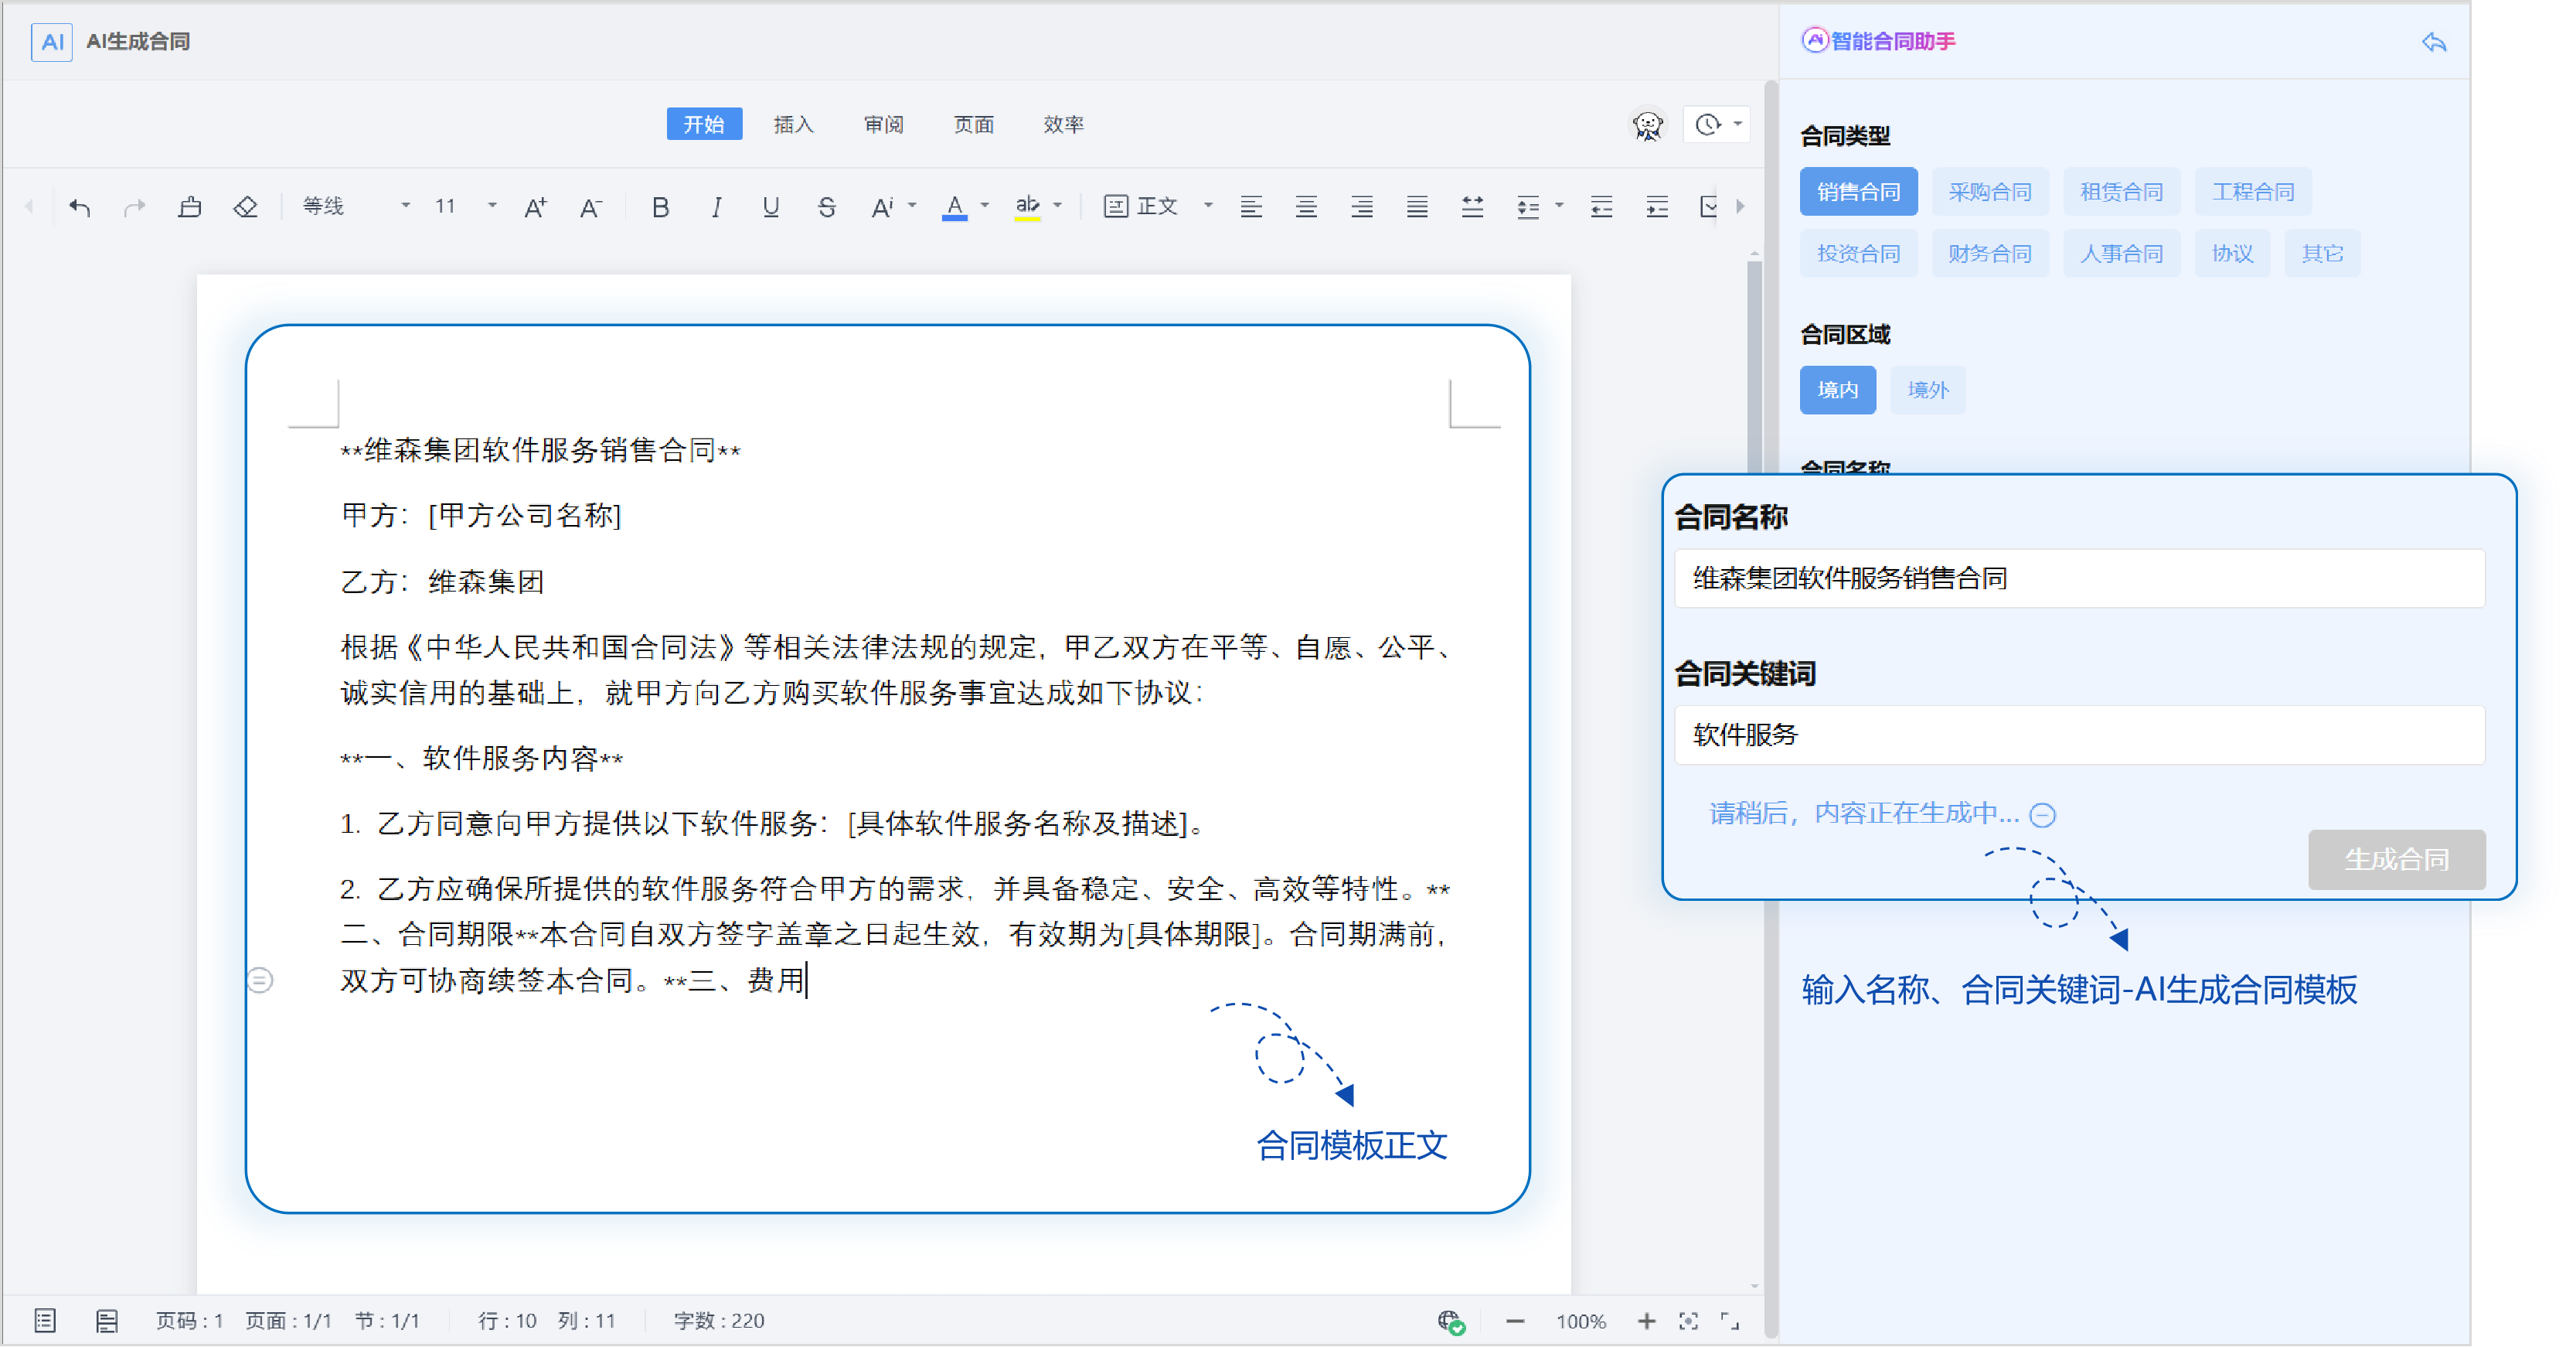Open the 审阅 tab

tap(883, 124)
